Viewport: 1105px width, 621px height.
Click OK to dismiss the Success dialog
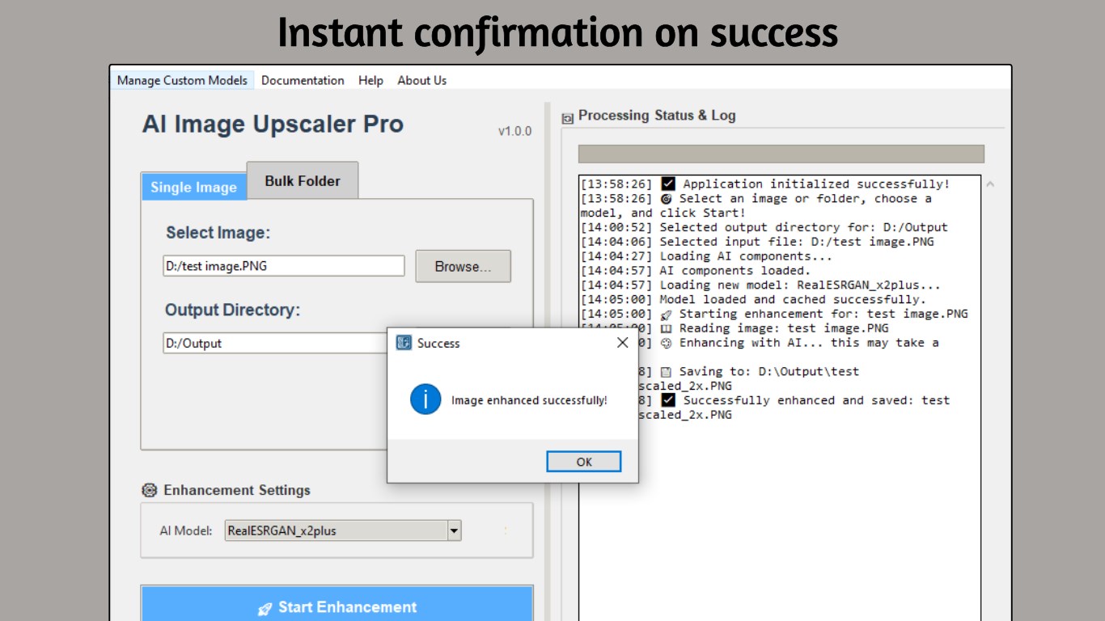[583, 461]
